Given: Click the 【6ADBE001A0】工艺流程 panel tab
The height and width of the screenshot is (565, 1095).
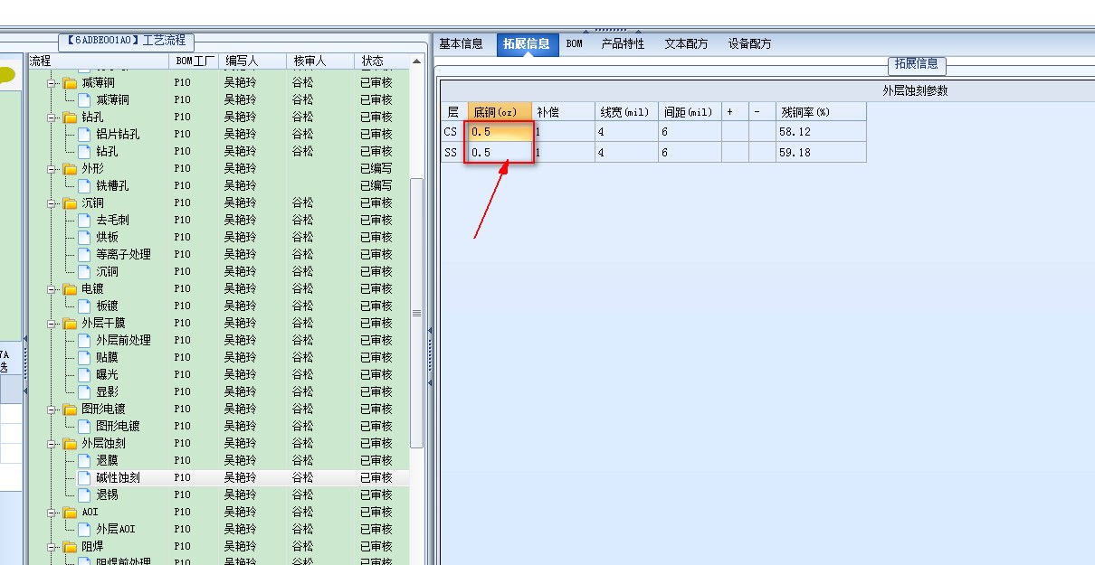Looking at the screenshot, I should click(127, 41).
